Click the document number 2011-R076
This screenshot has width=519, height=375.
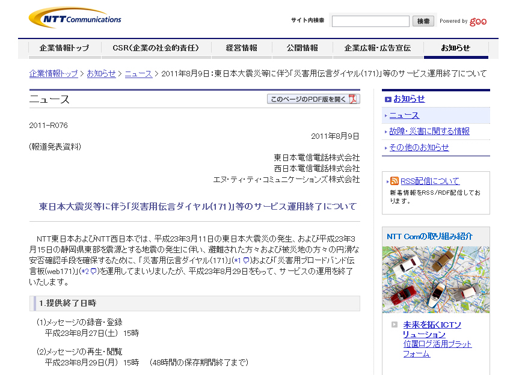(x=48, y=126)
